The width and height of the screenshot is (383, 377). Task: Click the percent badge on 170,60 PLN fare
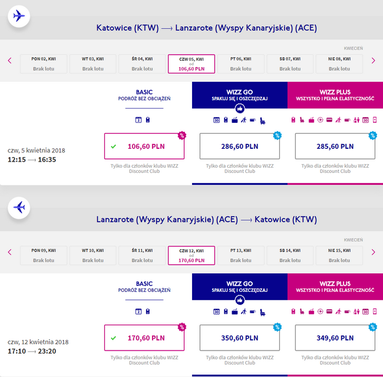(x=182, y=326)
